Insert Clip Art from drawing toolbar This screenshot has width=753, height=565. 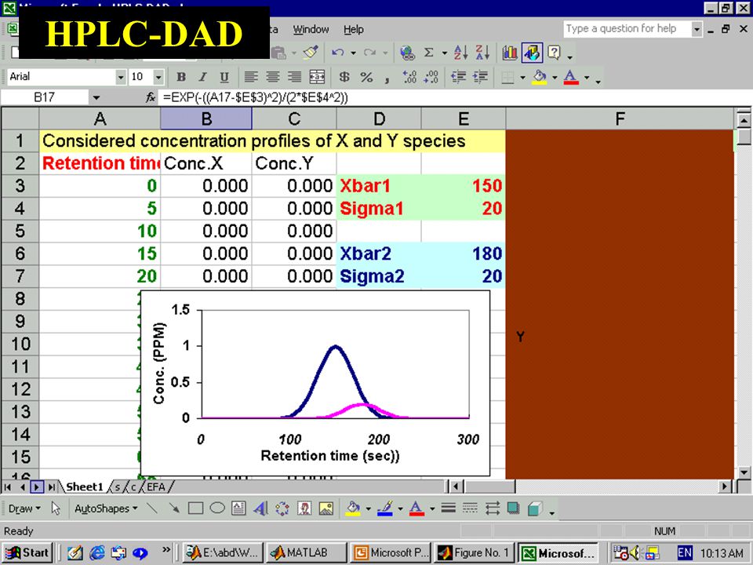click(304, 508)
